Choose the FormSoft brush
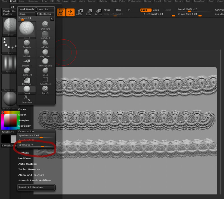Screen dimensions: 224x199 [x=27, y=72]
